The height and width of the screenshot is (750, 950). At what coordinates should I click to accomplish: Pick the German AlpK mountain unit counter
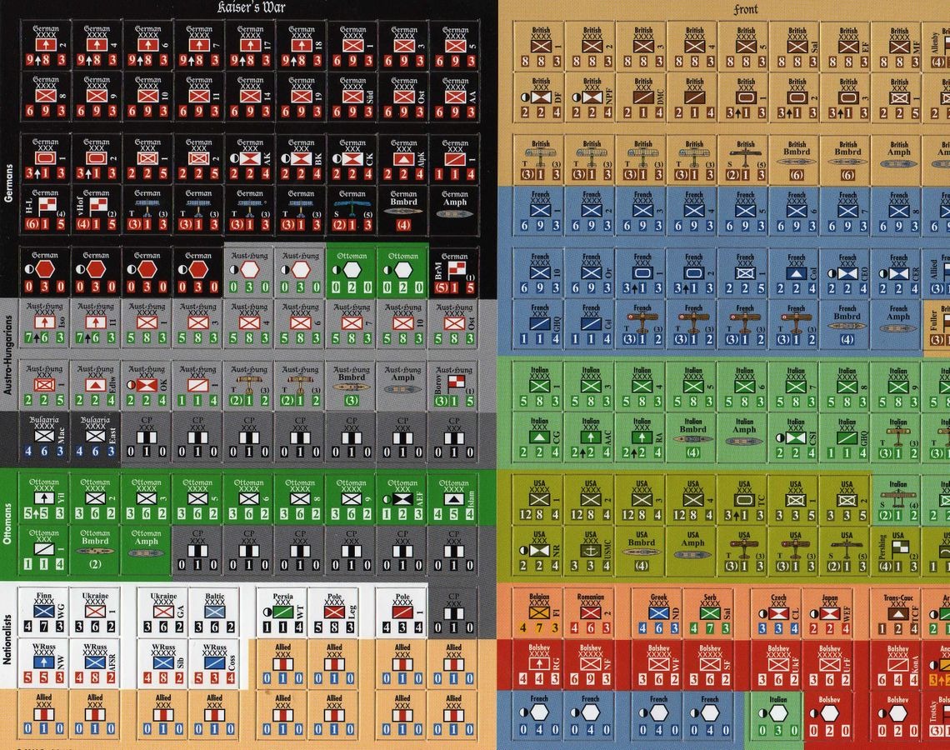(x=404, y=158)
